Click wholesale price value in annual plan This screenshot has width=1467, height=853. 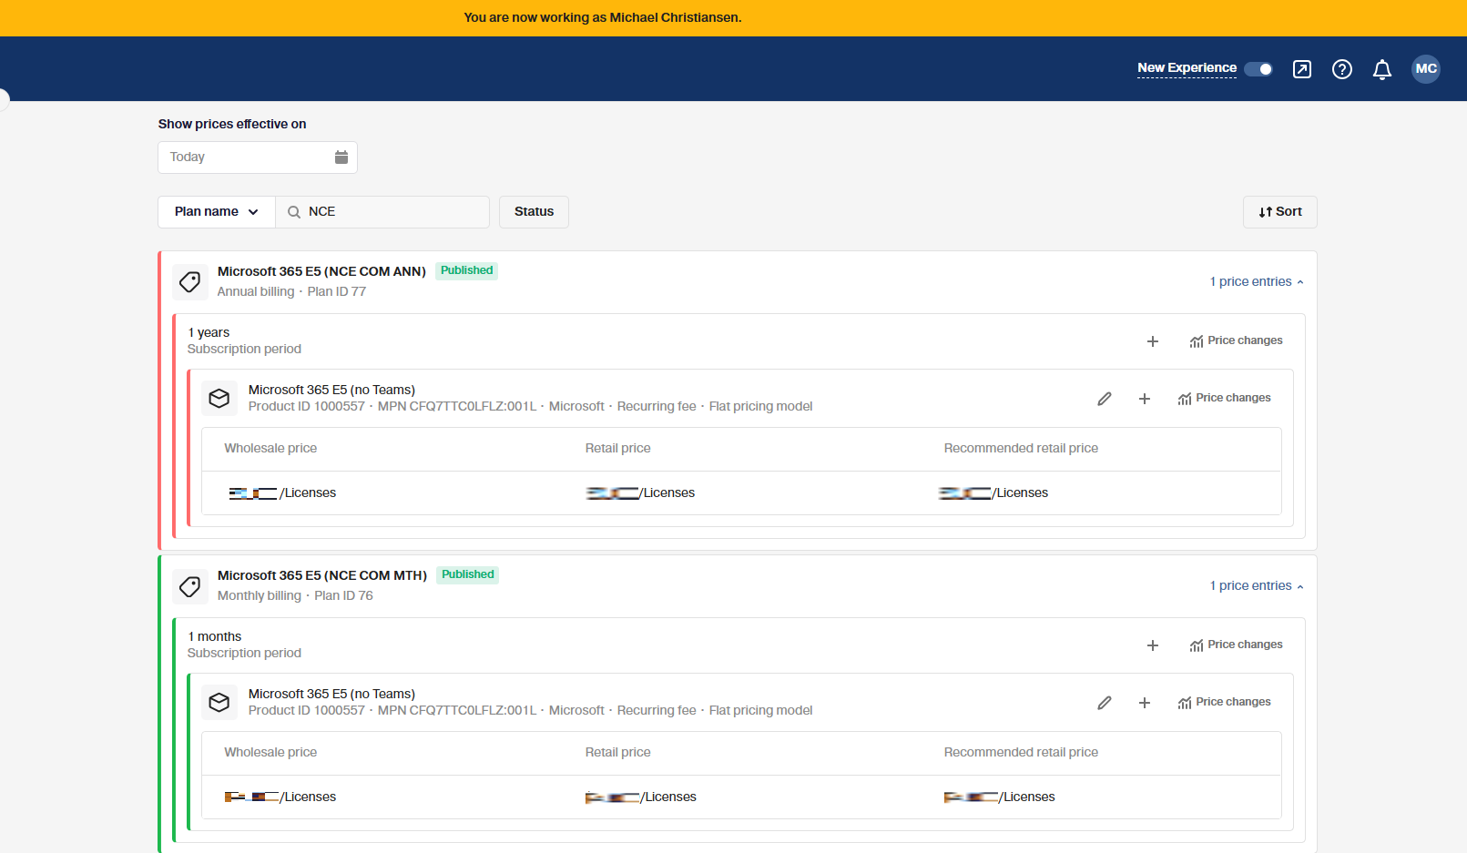click(282, 493)
